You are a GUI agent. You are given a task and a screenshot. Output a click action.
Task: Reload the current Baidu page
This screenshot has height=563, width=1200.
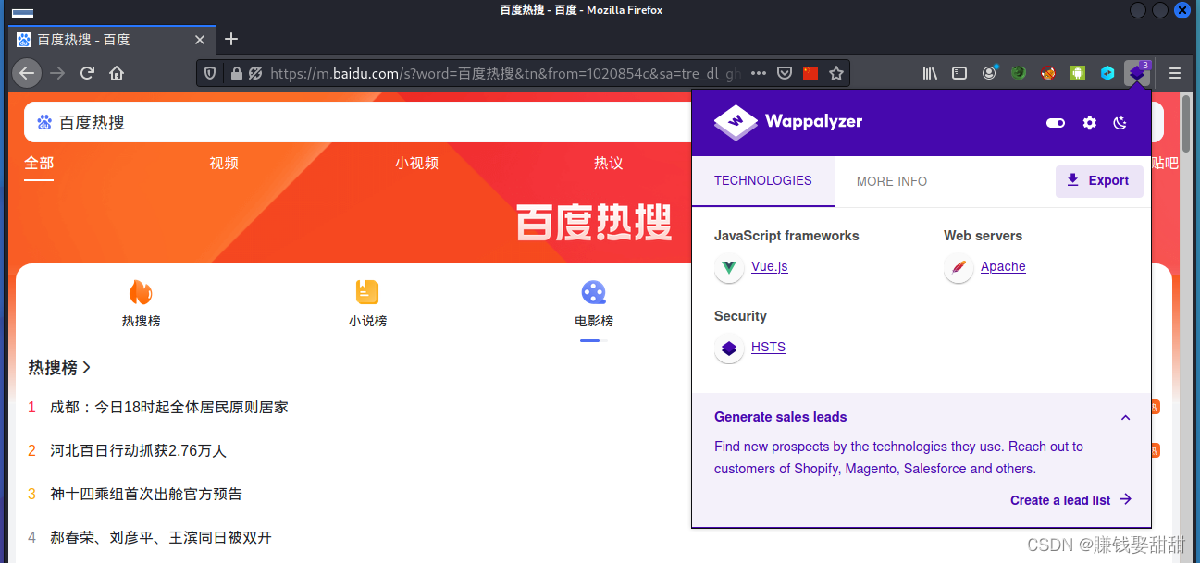(x=87, y=73)
